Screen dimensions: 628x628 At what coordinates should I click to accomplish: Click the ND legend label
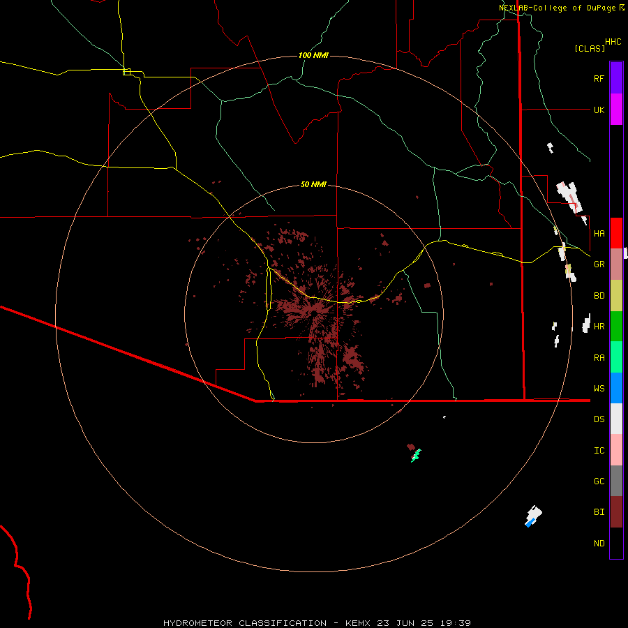599,544
